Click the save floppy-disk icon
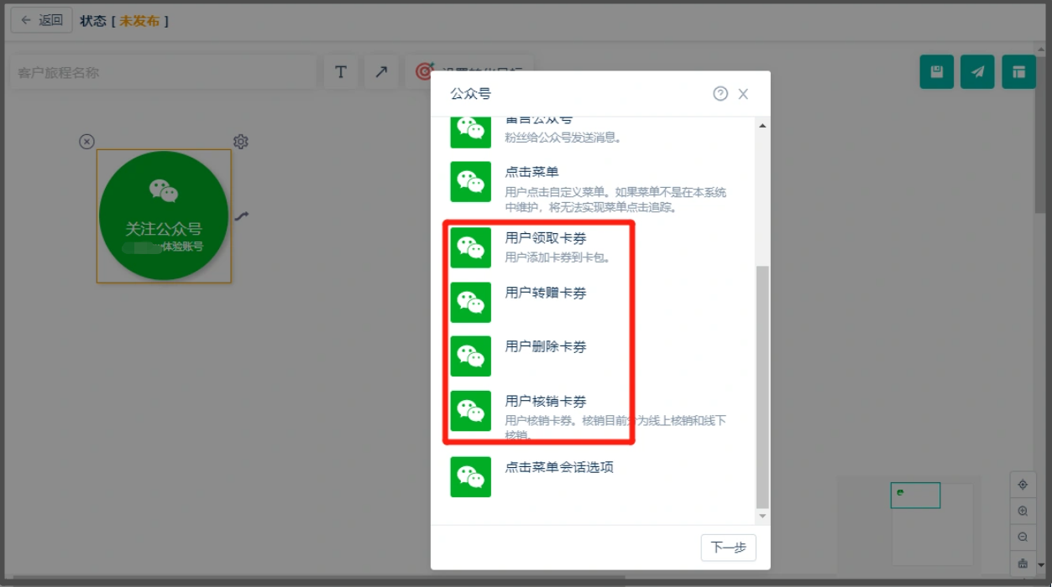Viewport: 1052px width, 587px height. (937, 72)
